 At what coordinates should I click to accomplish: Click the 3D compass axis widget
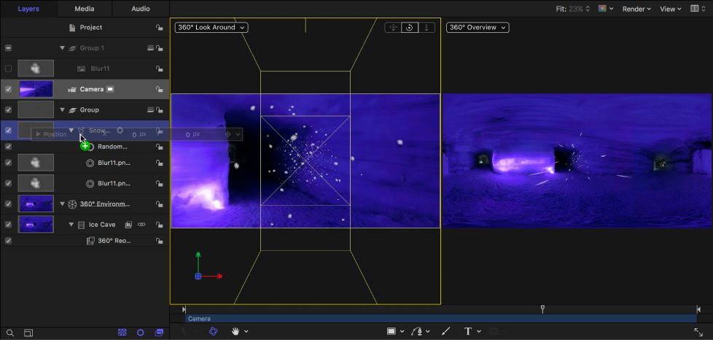pos(207,267)
